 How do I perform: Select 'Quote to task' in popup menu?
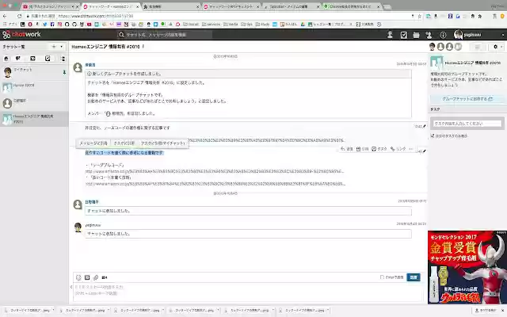[124, 143]
